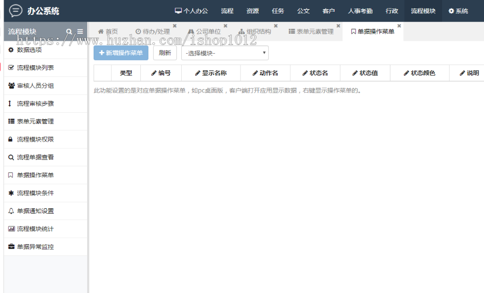Open 审核人员分组 in the sidebar
This screenshot has height=293, width=484.
point(45,85)
